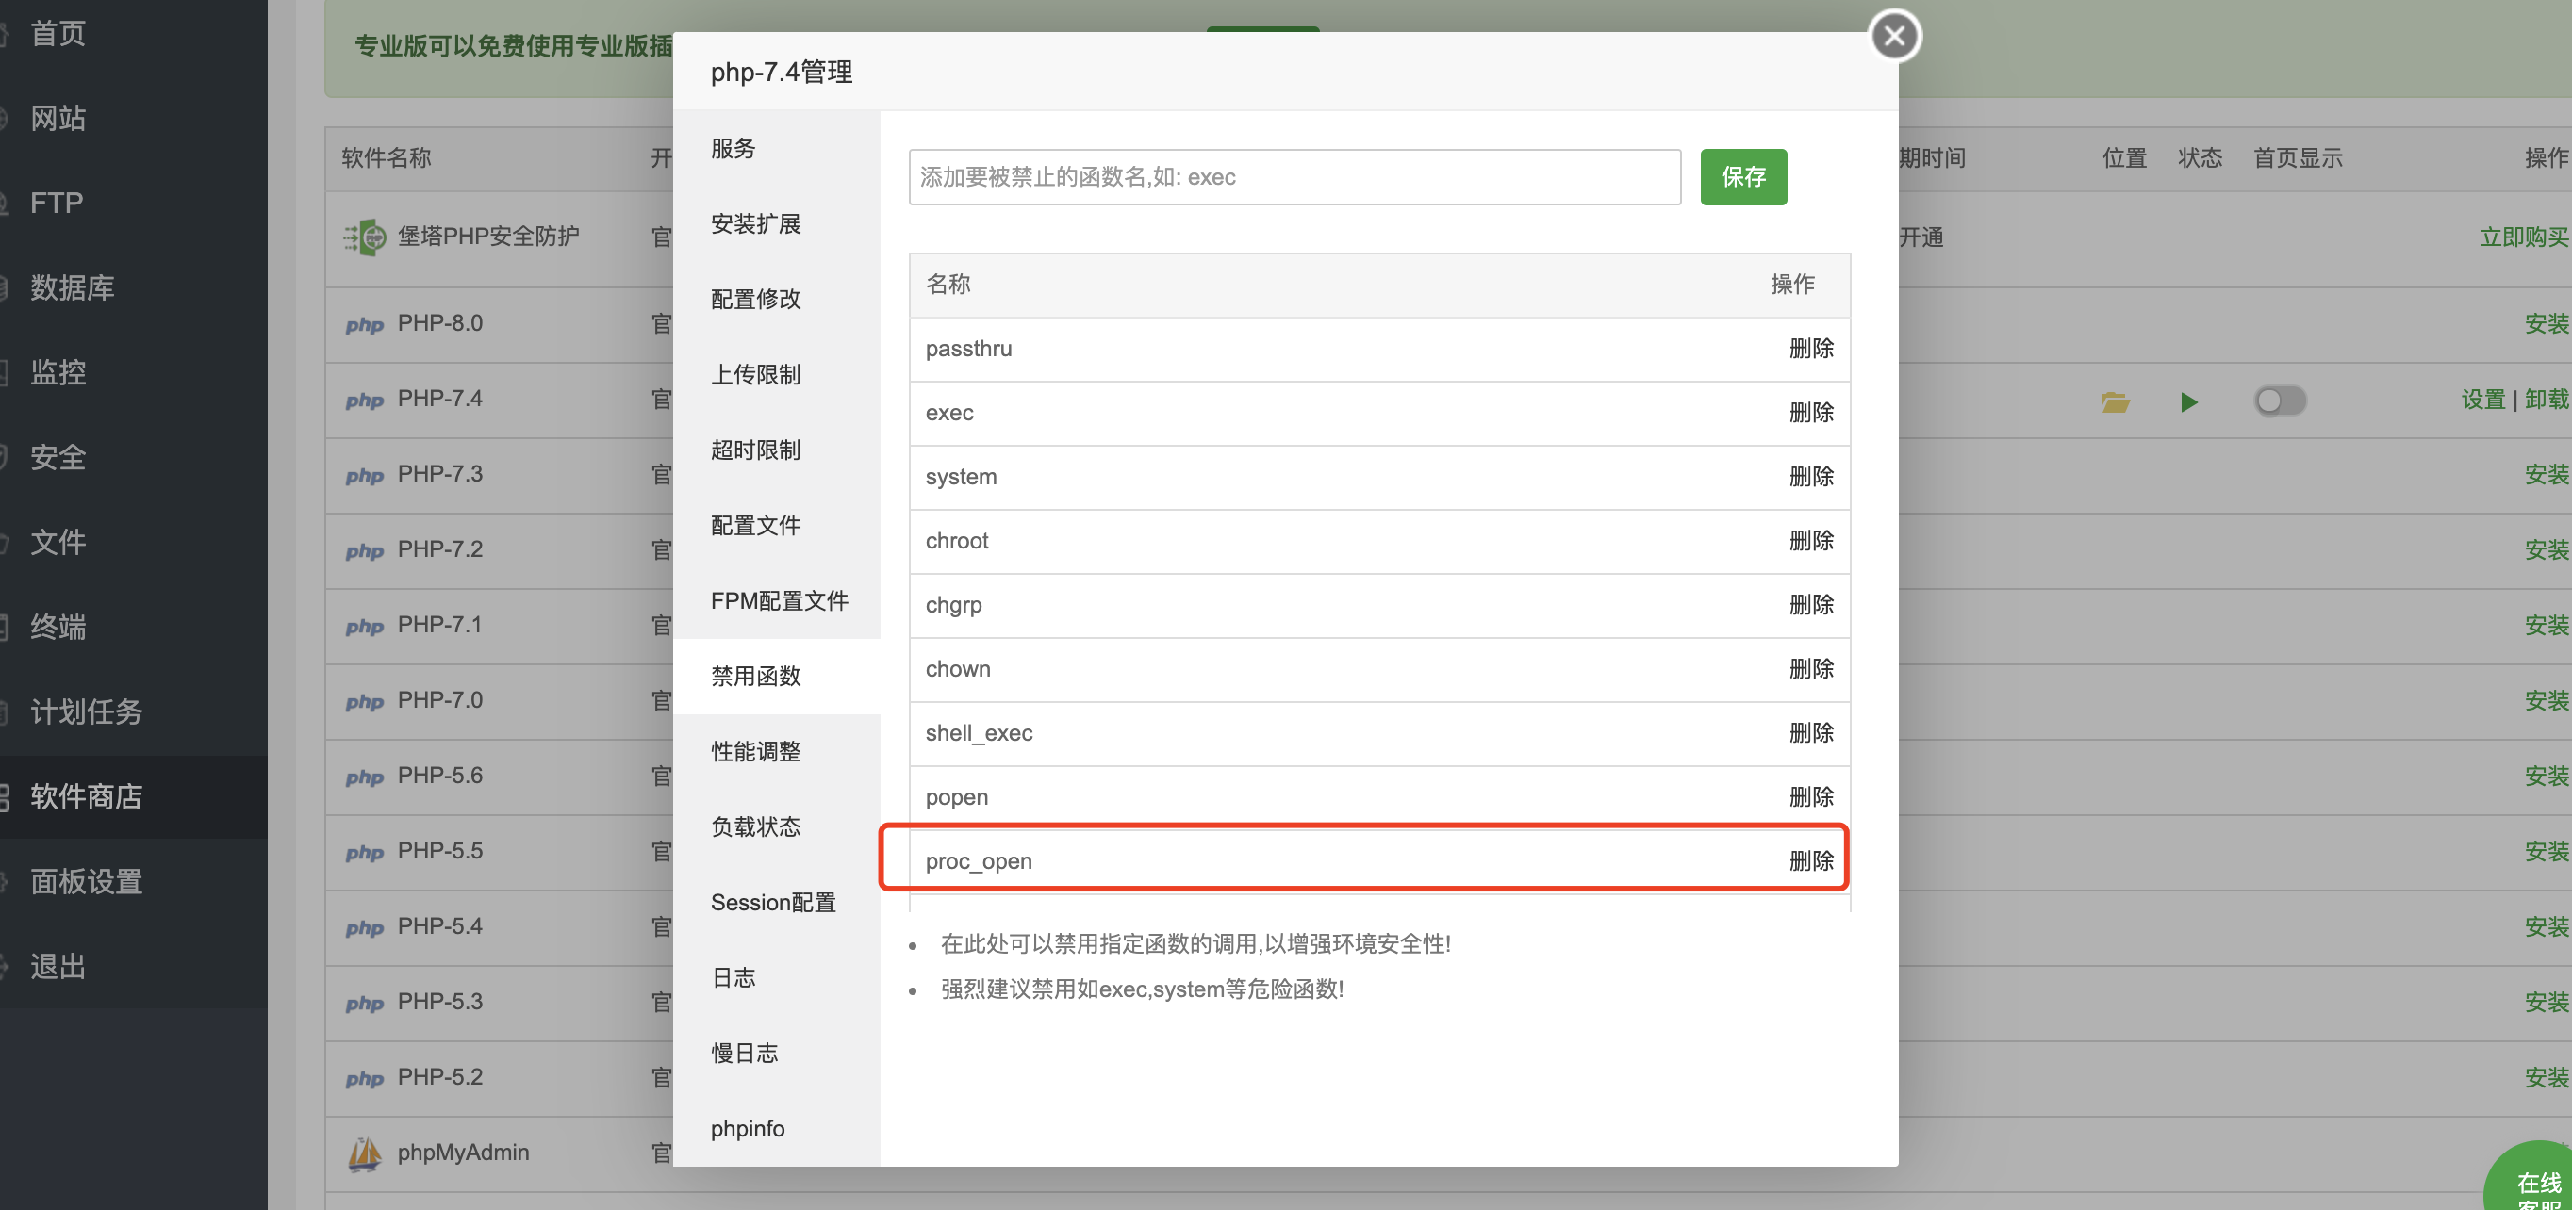This screenshot has width=2572, height=1210.
Task: Click the php logo beside PHP-8.0
Action: (365, 324)
